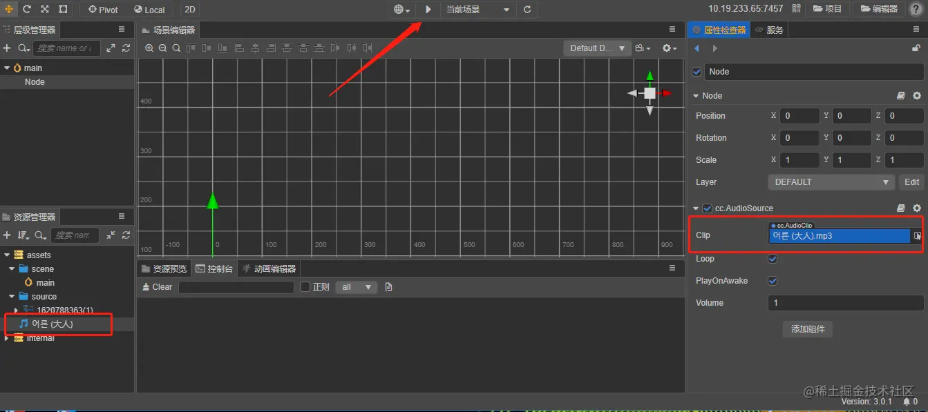
Task: Toggle Local coordinate mode
Action: tap(149, 10)
